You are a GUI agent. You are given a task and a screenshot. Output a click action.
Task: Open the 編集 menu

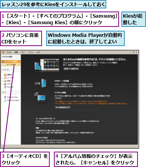pos(16,52)
